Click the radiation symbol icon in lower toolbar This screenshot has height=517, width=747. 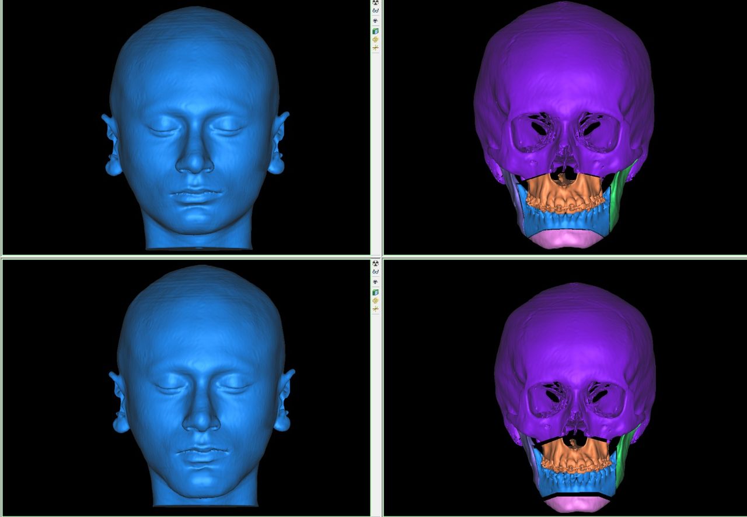[376, 263]
